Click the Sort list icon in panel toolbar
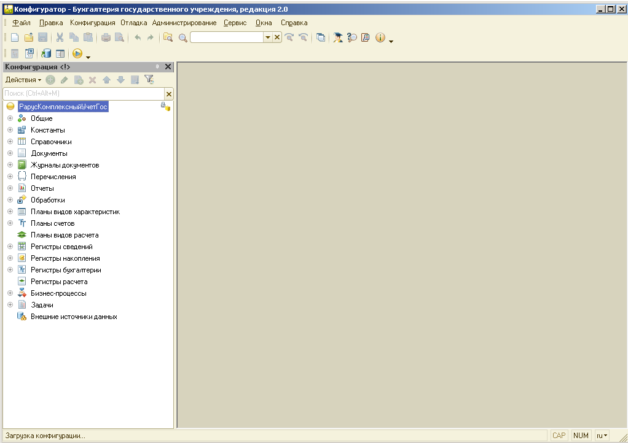This screenshot has height=443, width=628. (135, 80)
